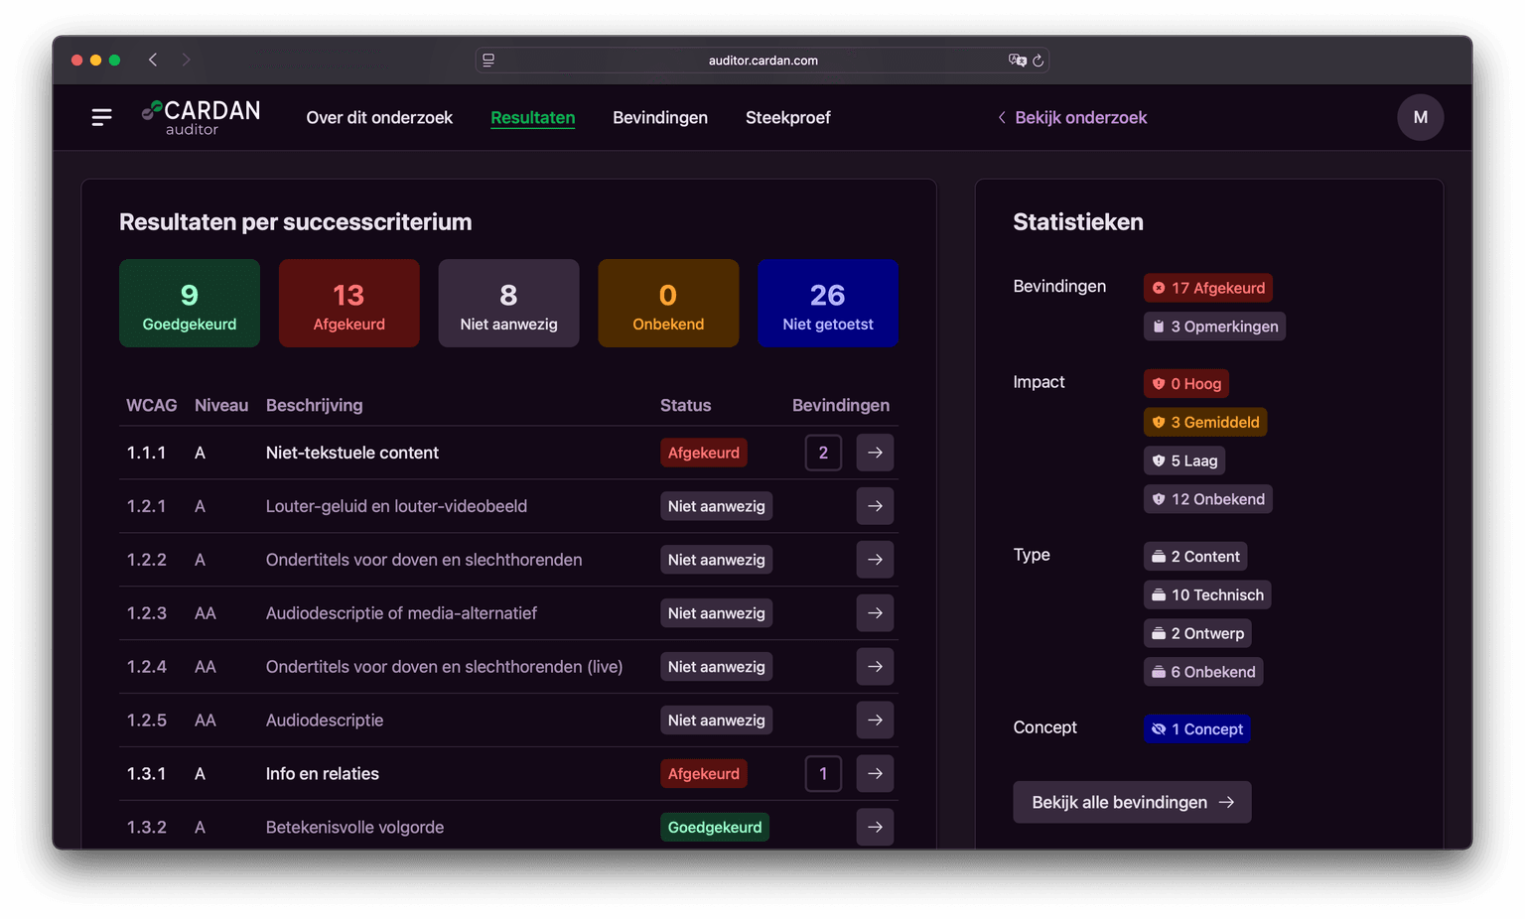Click Afgekeurd status of Niet-tekstuele content

click(x=704, y=453)
